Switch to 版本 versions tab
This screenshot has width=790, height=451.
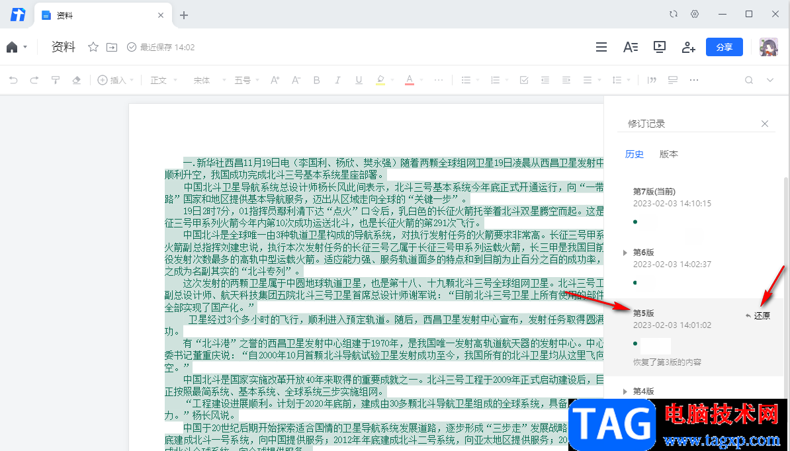click(668, 154)
